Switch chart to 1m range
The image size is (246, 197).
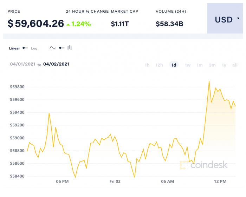click(x=200, y=65)
